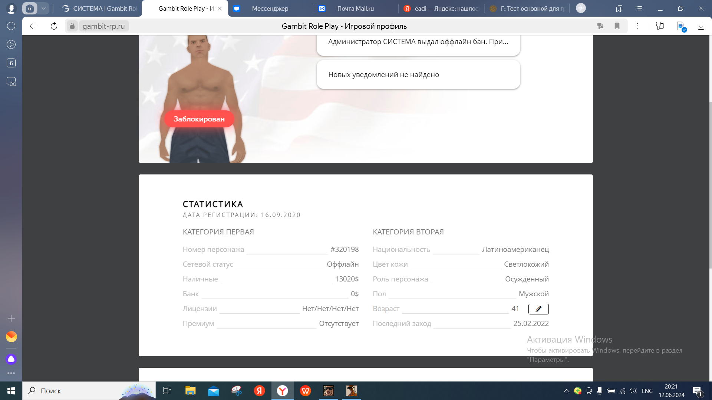Image resolution: width=712 pixels, height=400 pixels.
Task: Click the pencil edit icon next to Возраст
Action: tap(538, 309)
